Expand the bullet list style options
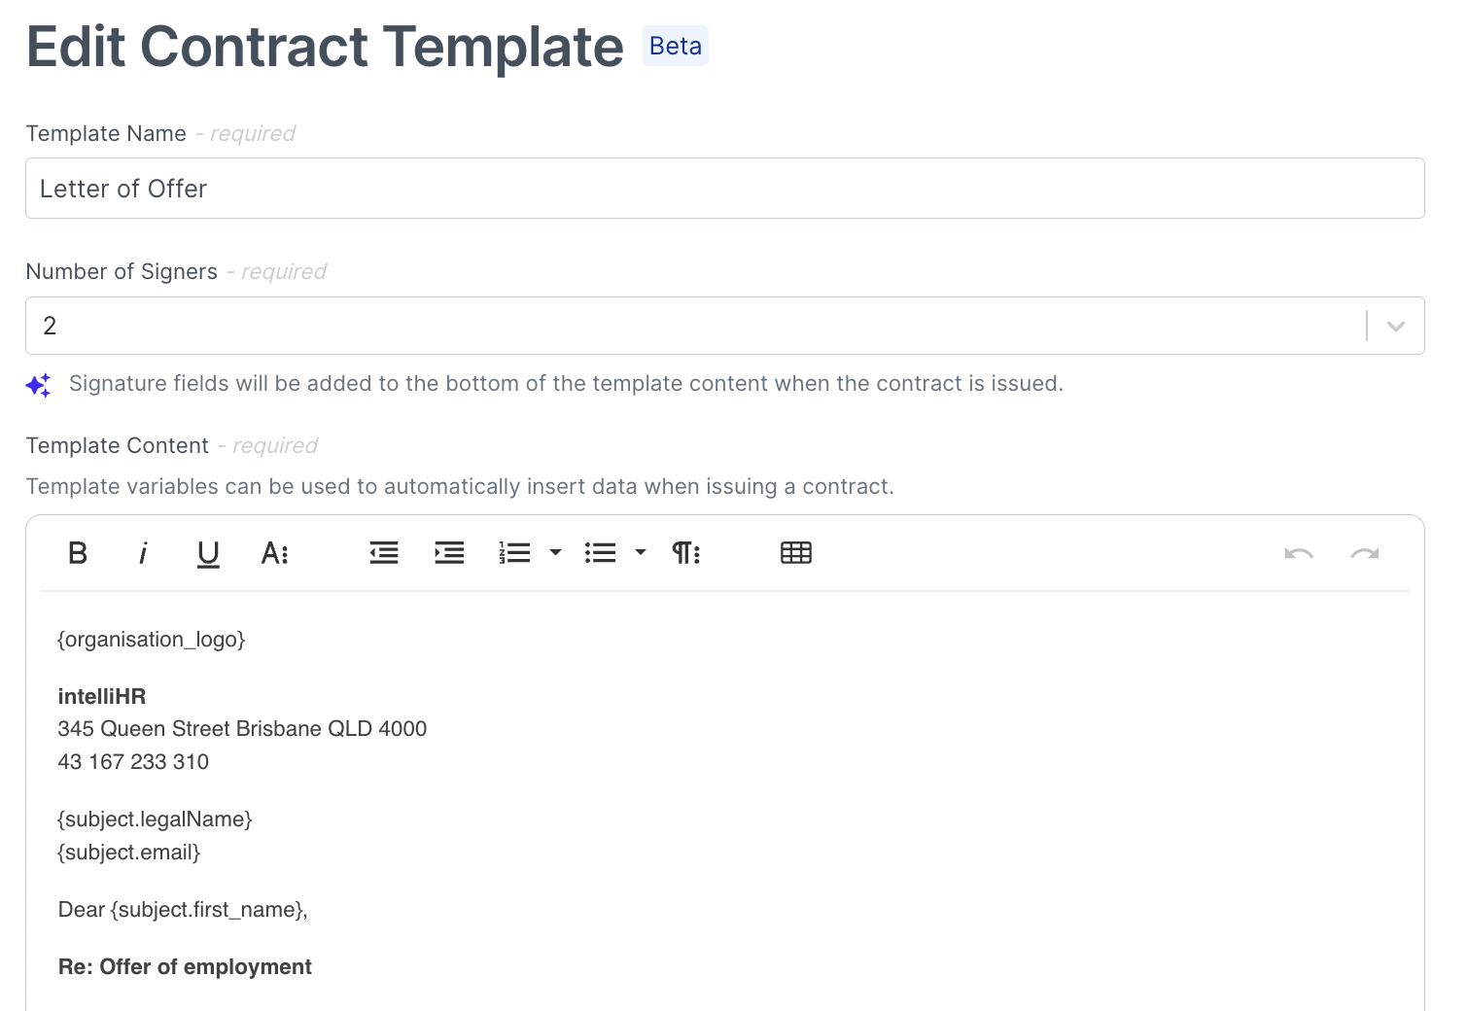The image size is (1468, 1011). 640,552
